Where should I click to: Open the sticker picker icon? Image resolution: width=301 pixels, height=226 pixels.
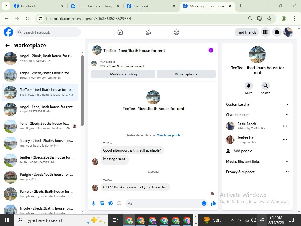click(111, 203)
